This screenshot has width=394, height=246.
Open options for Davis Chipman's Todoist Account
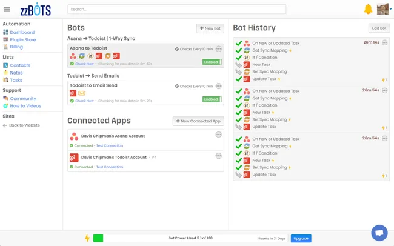tap(219, 156)
